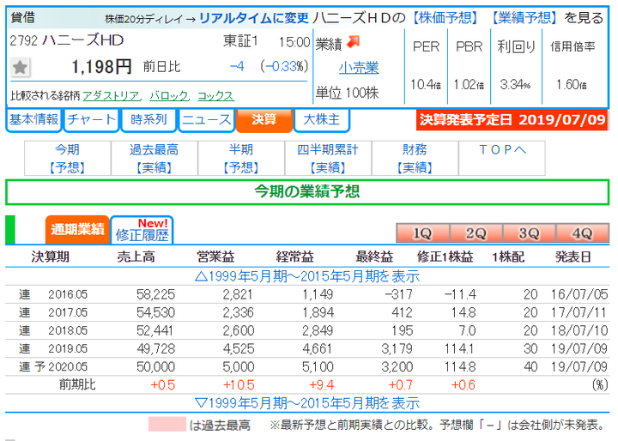The height and width of the screenshot is (441, 618).
Task: Switch to the チャート tab
Action: click(x=92, y=119)
